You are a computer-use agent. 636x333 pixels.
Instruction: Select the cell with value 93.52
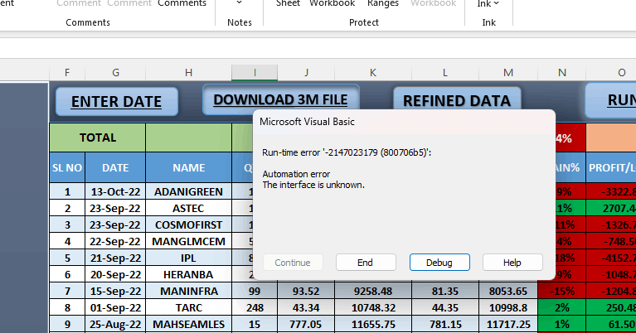pyautogui.click(x=306, y=292)
